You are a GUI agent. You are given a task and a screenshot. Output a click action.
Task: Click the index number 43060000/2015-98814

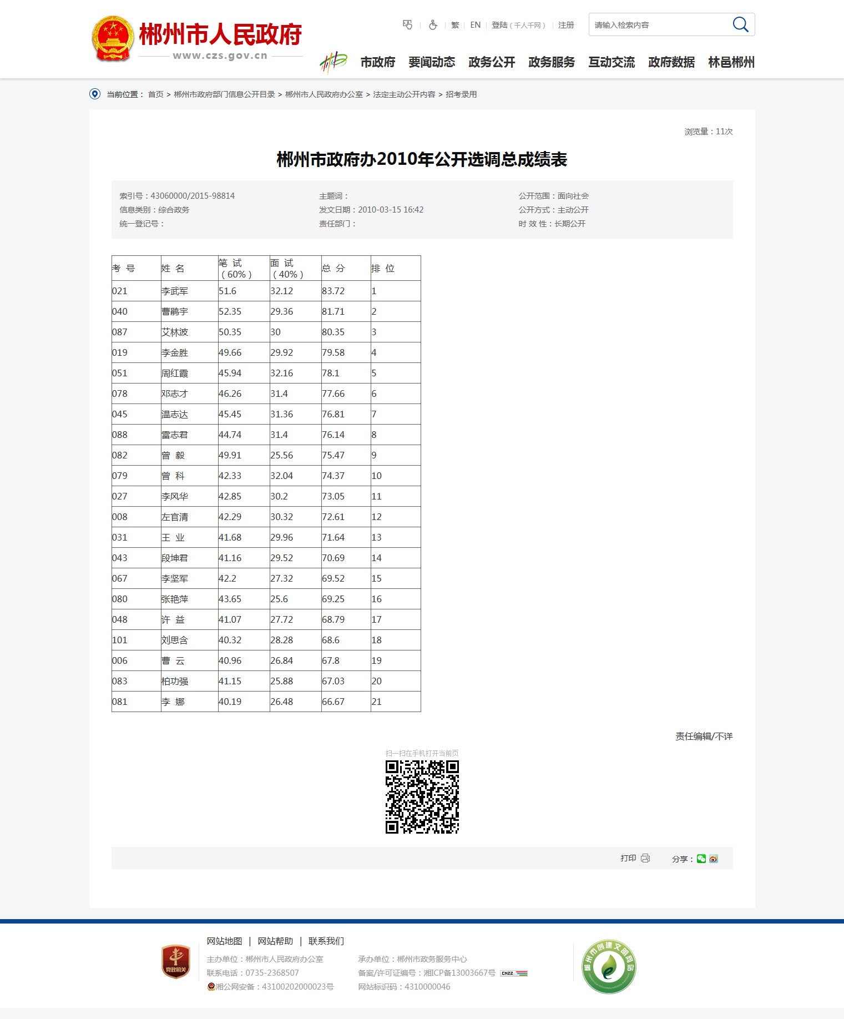[x=193, y=195]
